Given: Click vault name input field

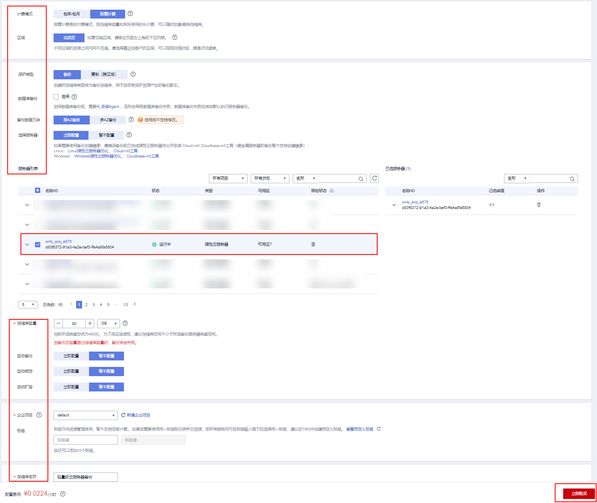Looking at the screenshot, I should (x=86, y=477).
